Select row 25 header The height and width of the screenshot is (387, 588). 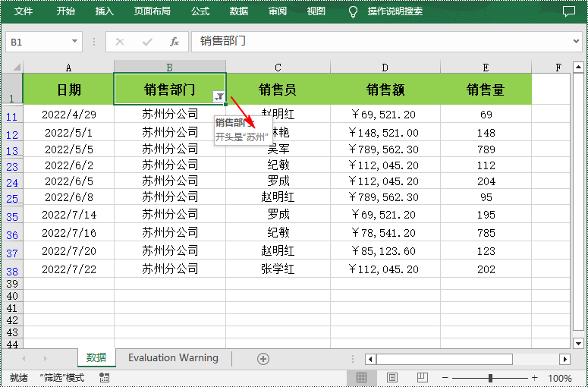click(11, 197)
